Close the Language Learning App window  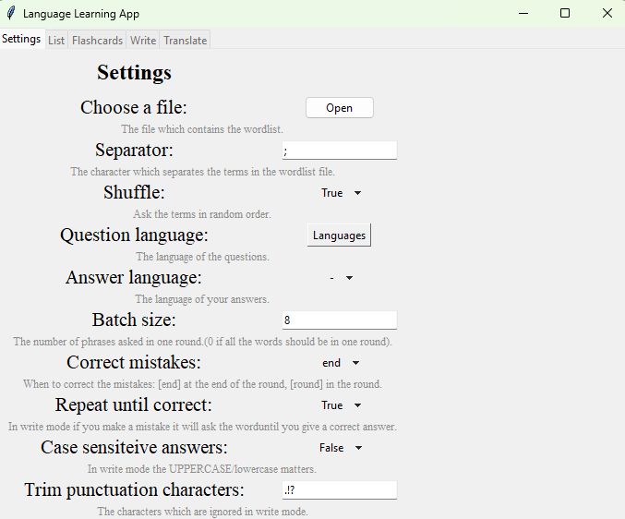(x=607, y=13)
